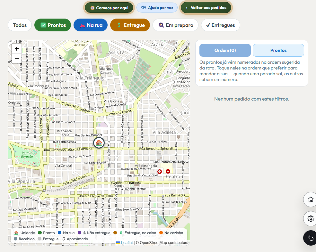Click the Comece por aqui button

click(109, 8)
